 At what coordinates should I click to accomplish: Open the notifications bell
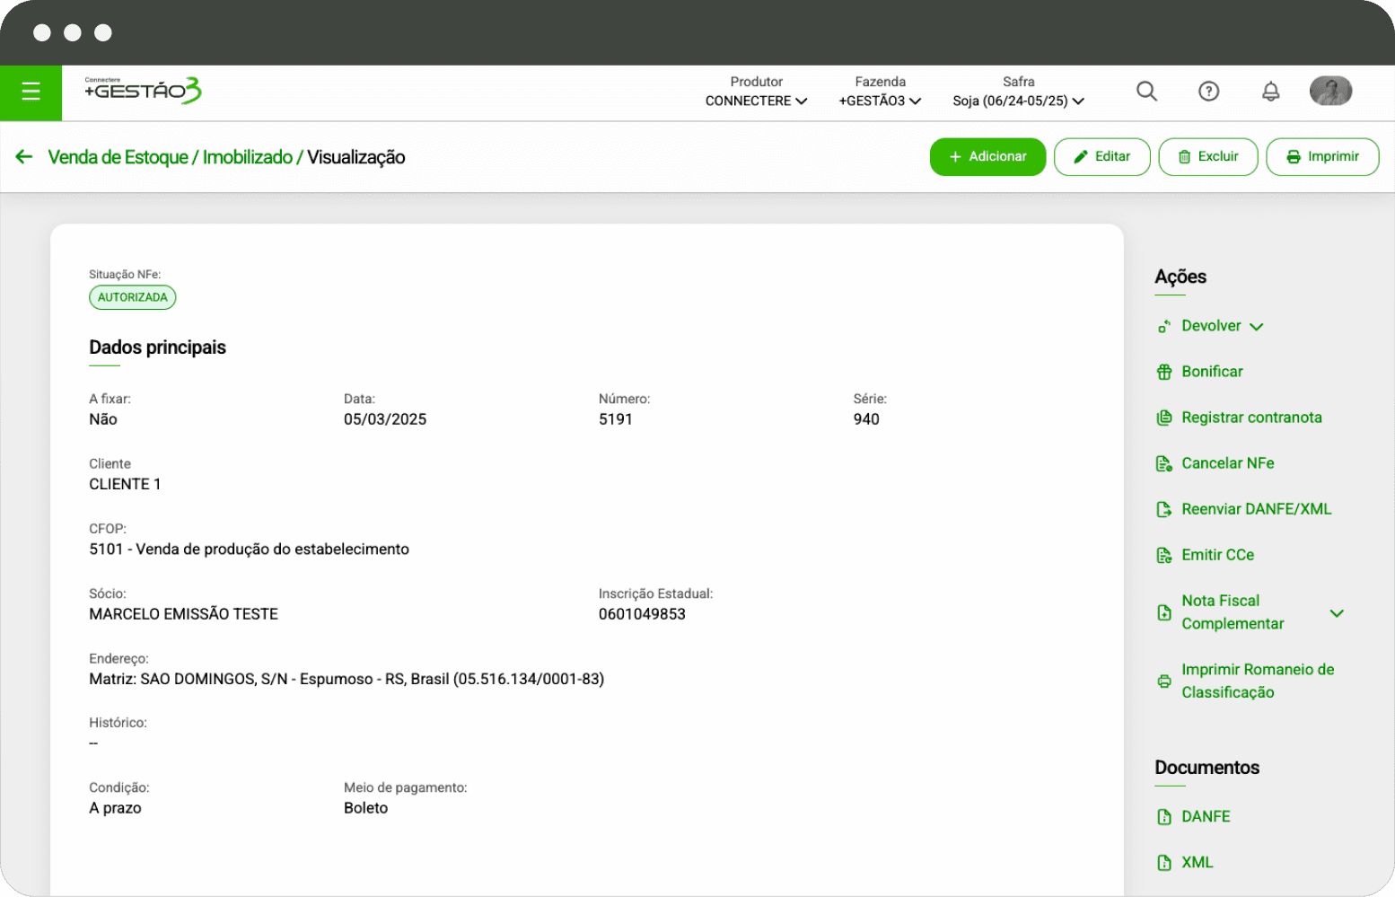pyautogui.click(x=1270, y=92)
